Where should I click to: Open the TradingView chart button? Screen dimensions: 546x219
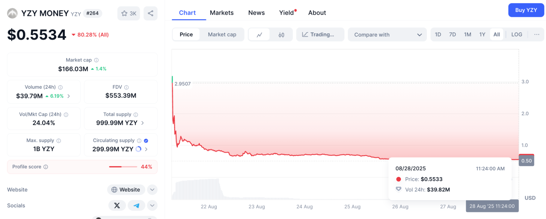pyautogui.click(x=318, y=35)
